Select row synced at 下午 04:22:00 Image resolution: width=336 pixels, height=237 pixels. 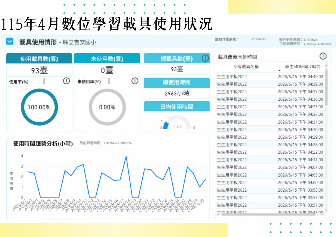coord(270,152)
